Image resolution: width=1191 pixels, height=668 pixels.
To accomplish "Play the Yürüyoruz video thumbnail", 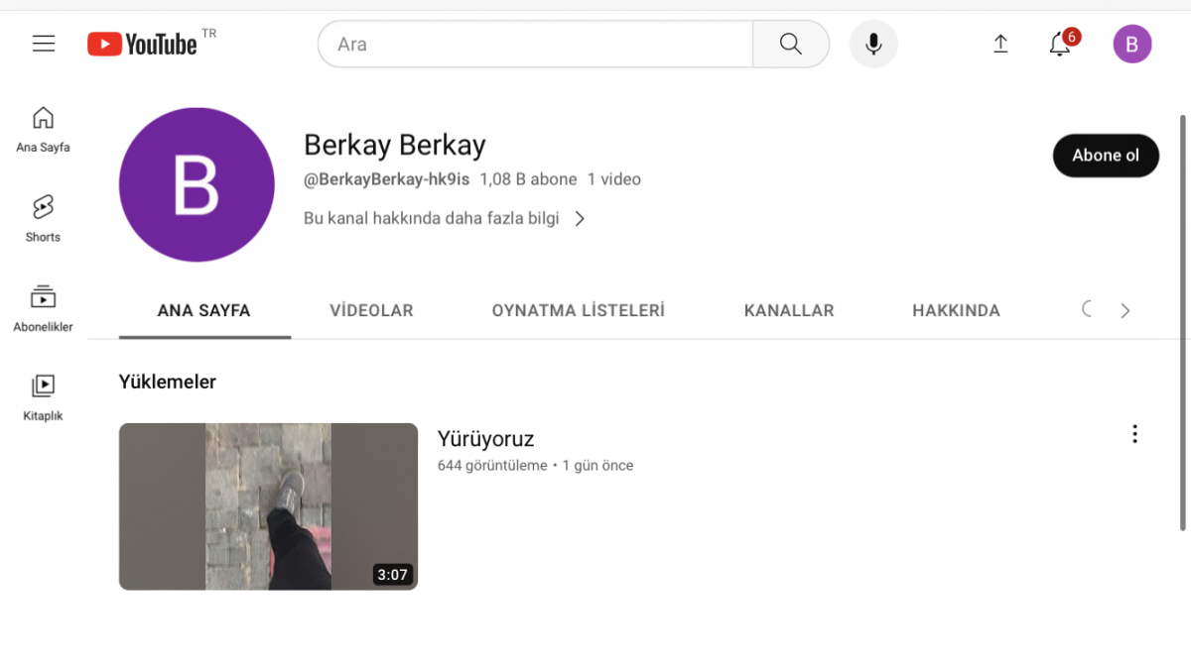I will tap(268, 506).
